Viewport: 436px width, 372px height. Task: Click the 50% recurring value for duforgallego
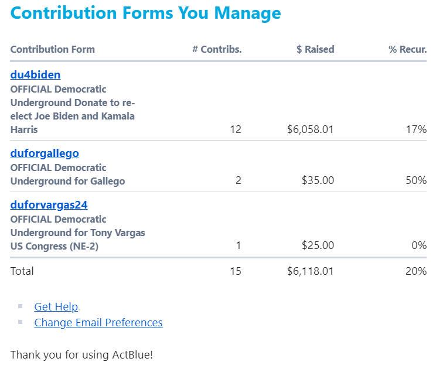pyautogui.click(x=415, y=180)
